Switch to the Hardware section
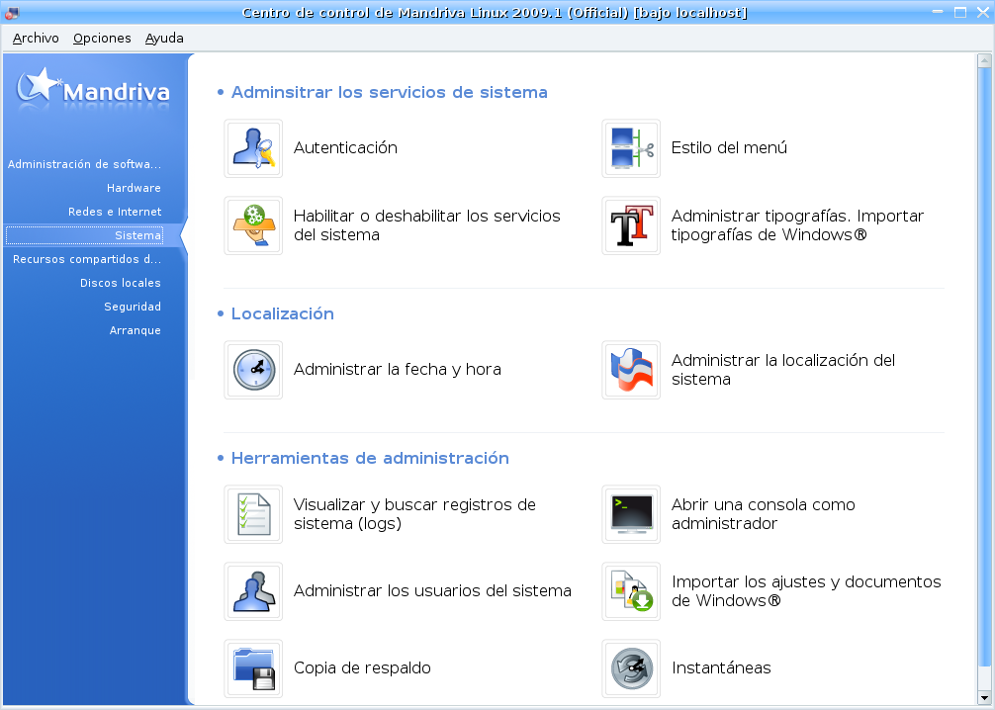Image resolution: width=995 pixels, height=710 pixels. click(136, 188)
